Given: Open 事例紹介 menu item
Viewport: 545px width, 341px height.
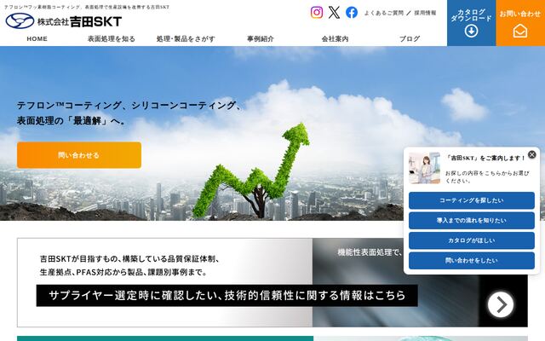Looking at the screenshot, I should [261, 39].
